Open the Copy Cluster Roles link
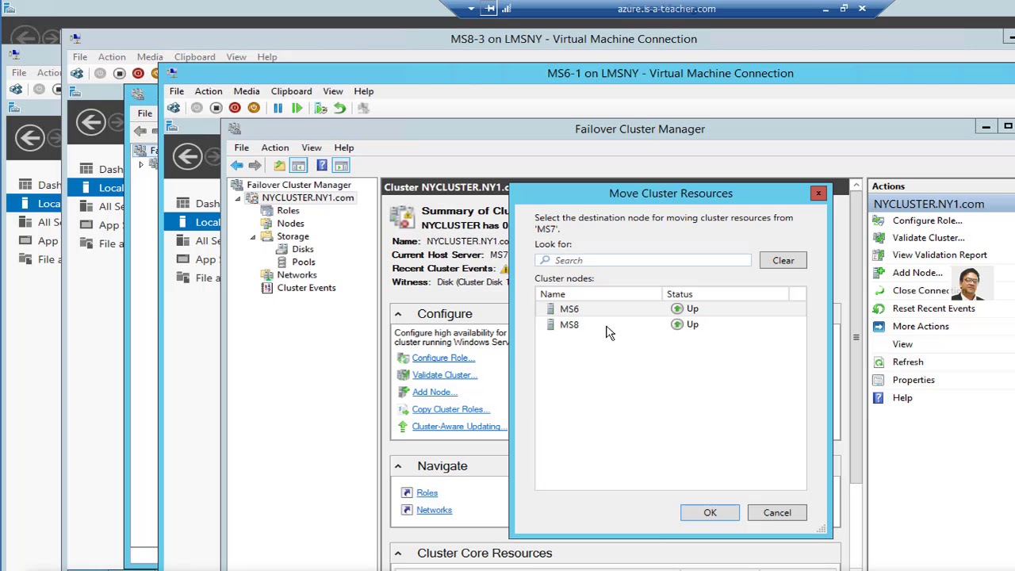The width and height of the screenshot is (1015, 571). (x=450, y=409)
